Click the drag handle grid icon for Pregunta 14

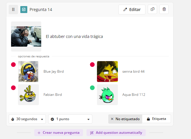point(13,10)
